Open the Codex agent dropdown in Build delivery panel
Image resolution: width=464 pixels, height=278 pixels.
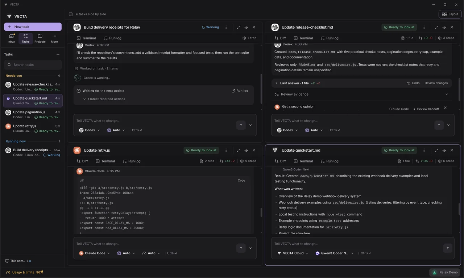pos(90,130)
